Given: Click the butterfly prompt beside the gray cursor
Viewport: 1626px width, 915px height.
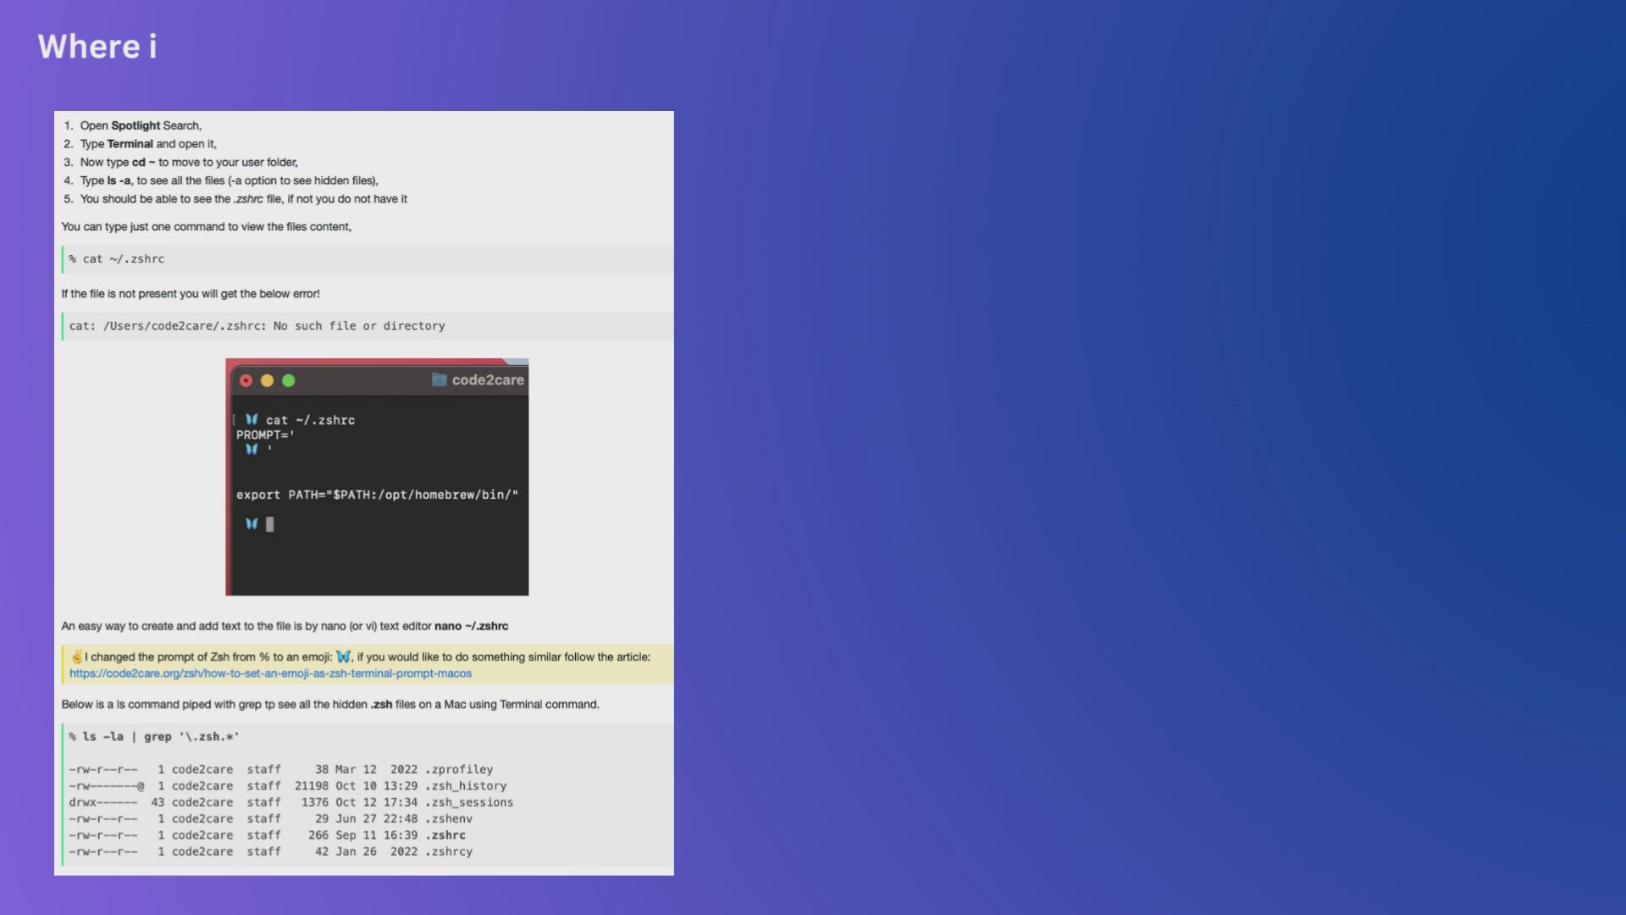Looking at the screenshot, I should [252, 524].
